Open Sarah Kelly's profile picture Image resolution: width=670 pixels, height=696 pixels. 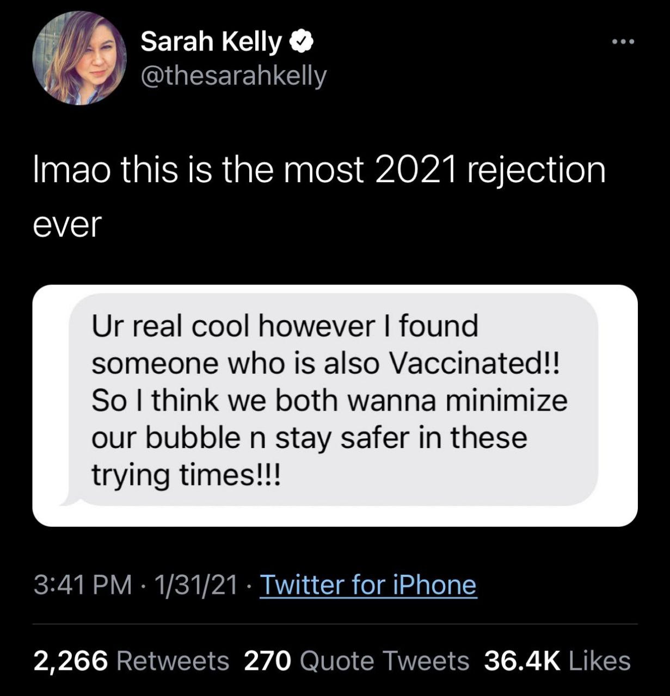point(80,58)
